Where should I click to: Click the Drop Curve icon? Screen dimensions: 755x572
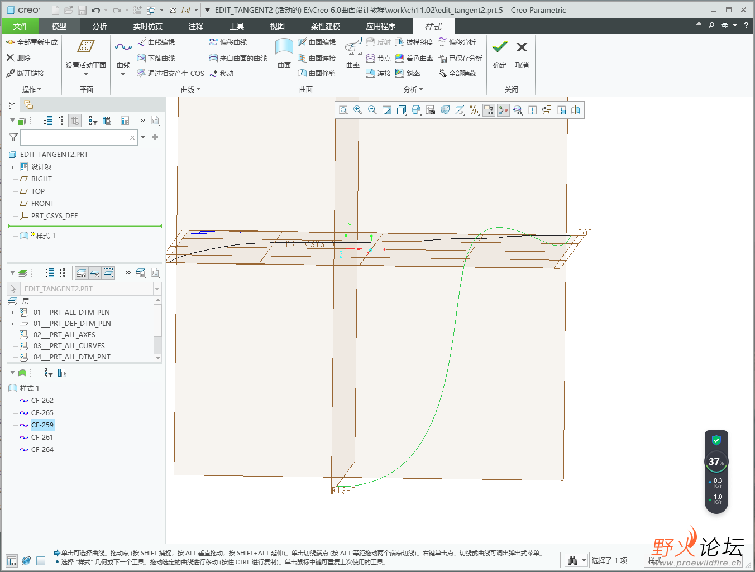(x=141, y=58)
